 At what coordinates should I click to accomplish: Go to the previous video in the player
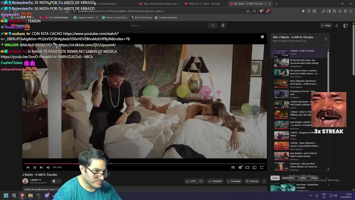click(x=28, y=167)
